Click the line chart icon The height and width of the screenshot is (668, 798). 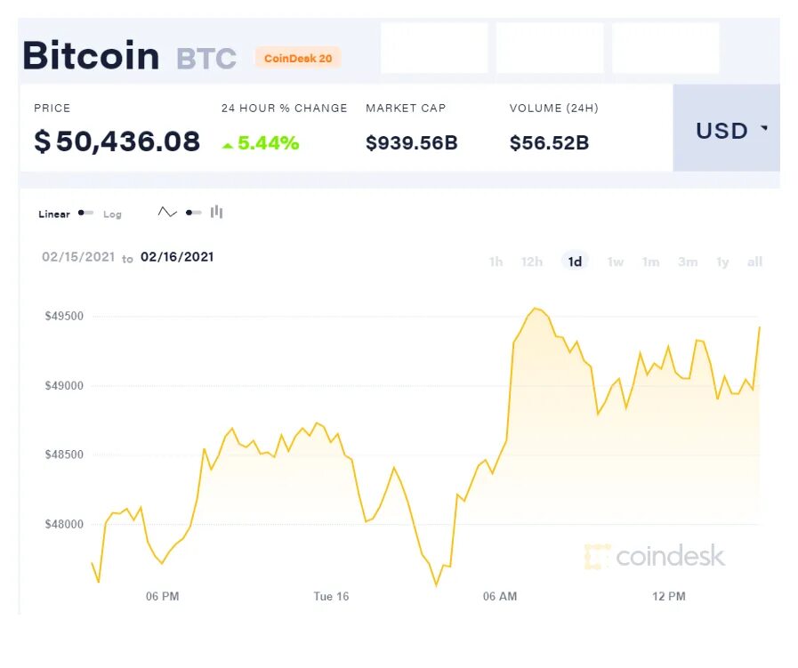(167, 213)
